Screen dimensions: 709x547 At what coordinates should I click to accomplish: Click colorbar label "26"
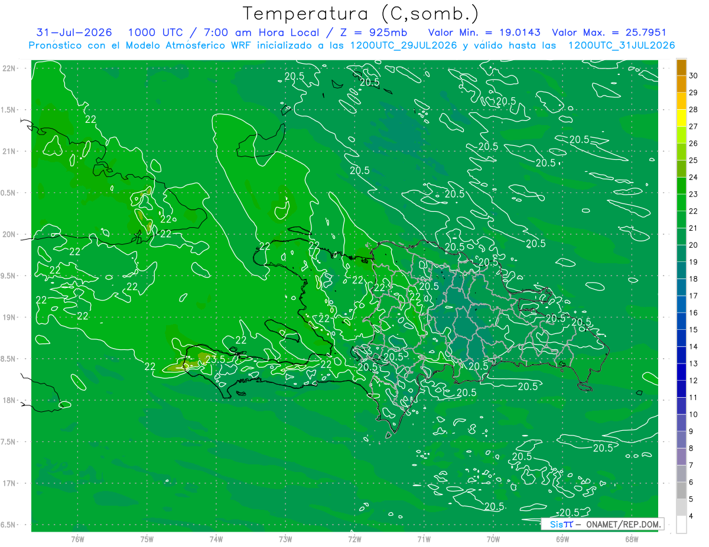tap(694, 143)
